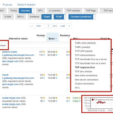The width and height of the screenshot is (113, 116).
Task: Select TCP handshake time as a client
Action: 90,63
